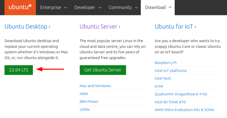Open the Ubuntu for IoT heading link

pos(175,27)
